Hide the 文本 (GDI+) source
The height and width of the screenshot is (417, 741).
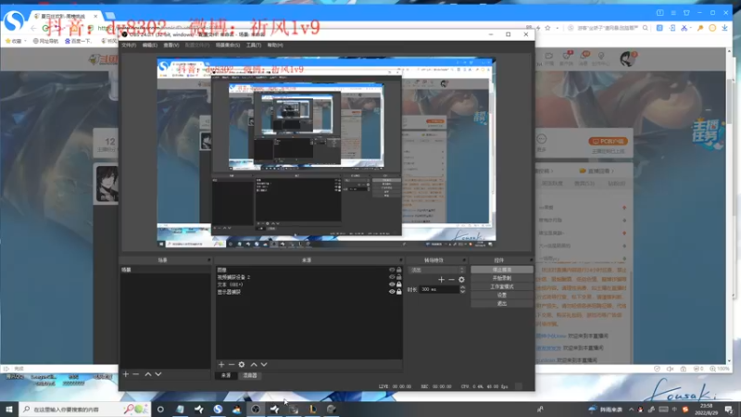pos(392,284)
